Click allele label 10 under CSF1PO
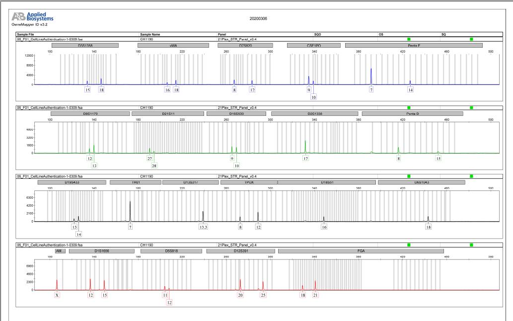513x321 pixels. 313,97
